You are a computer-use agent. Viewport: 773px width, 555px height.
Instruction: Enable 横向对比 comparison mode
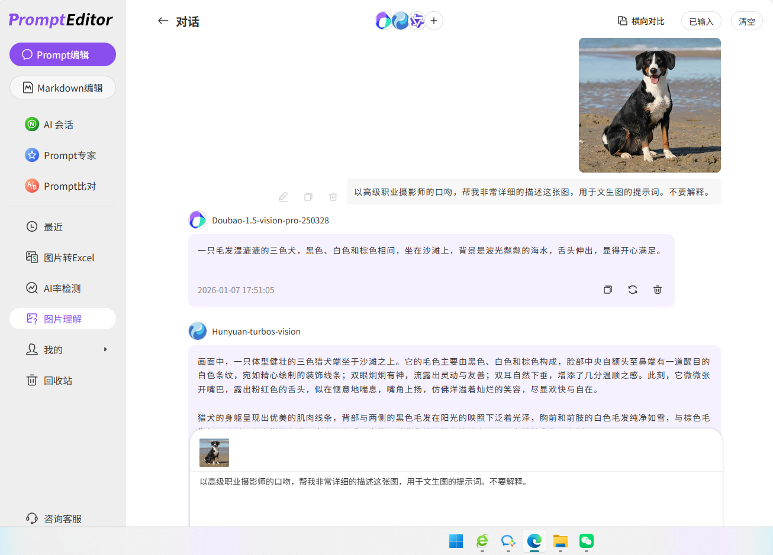point(642,20)
